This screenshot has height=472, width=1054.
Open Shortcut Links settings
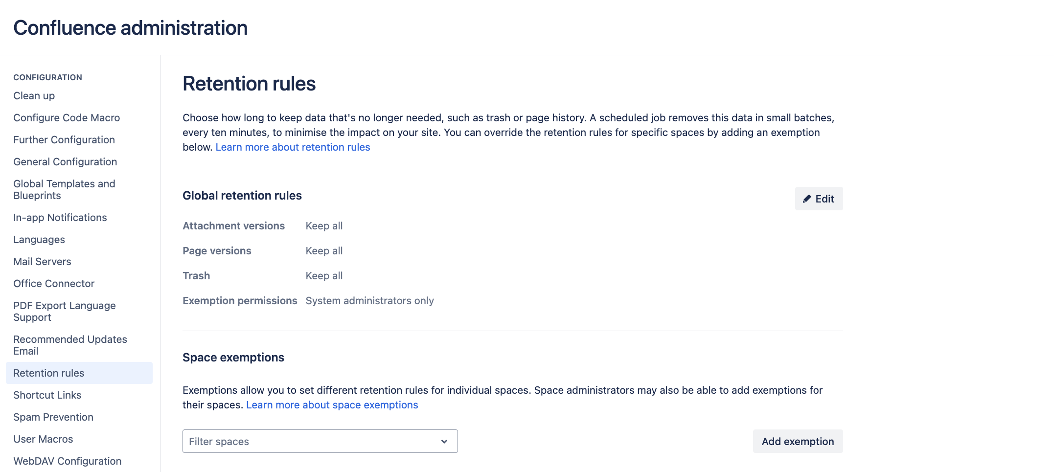point(47,395)
